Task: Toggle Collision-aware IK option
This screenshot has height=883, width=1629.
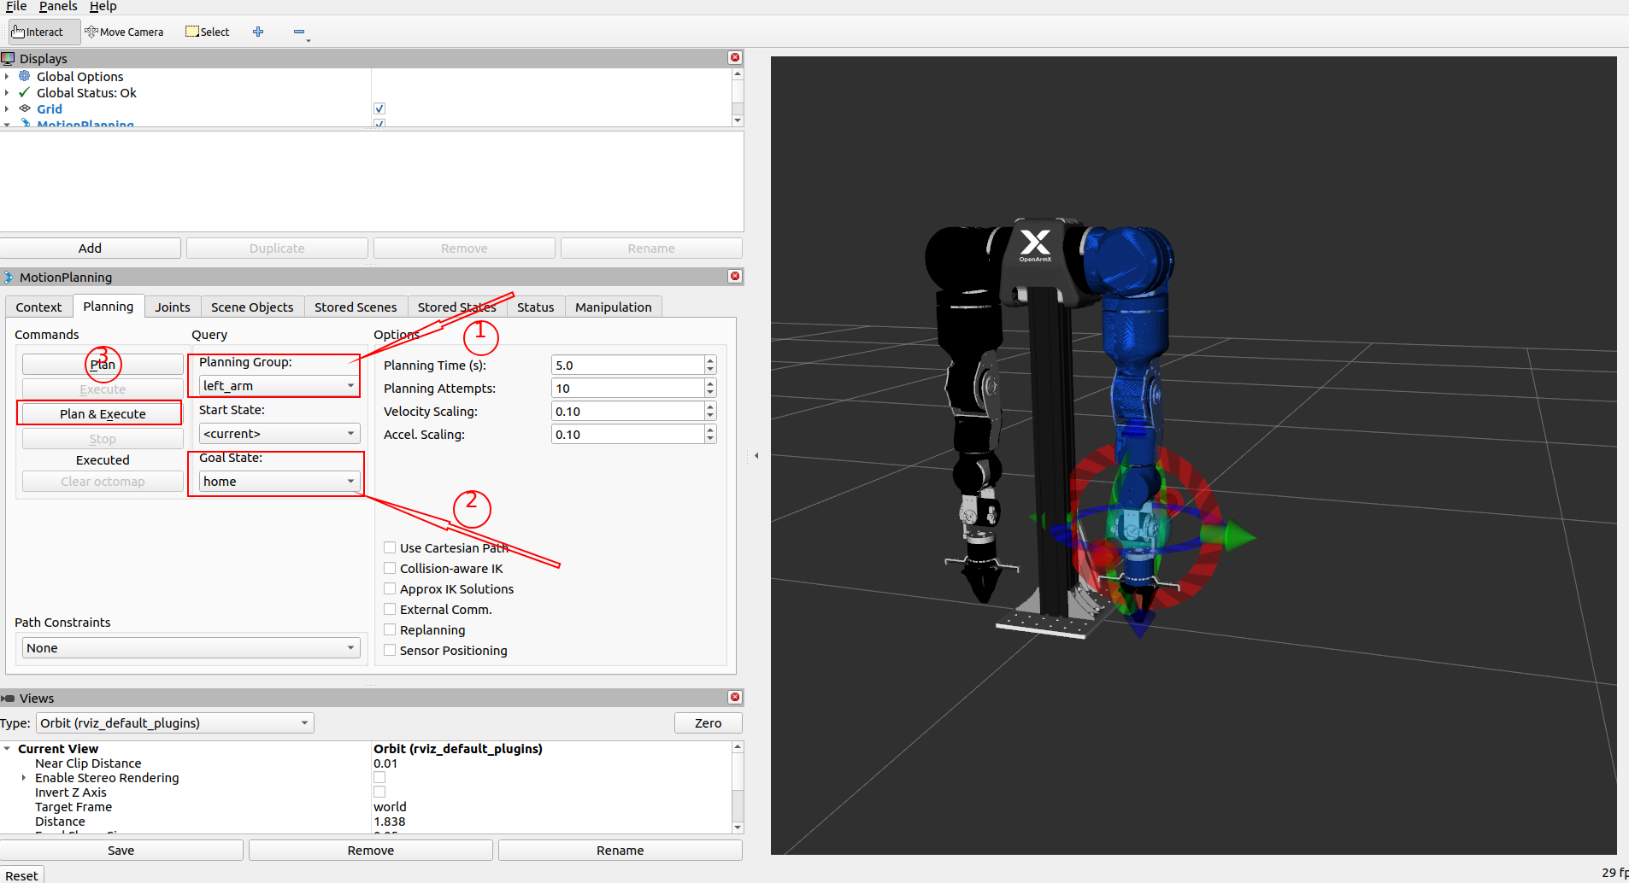Action: pos(390,569)
